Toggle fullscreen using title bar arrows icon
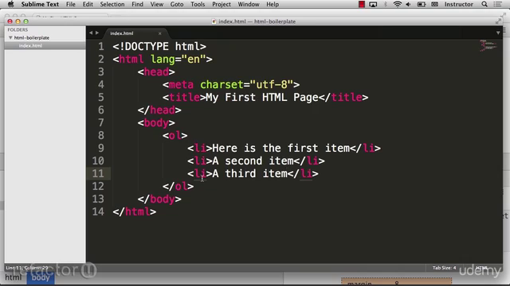 point(498,21)
